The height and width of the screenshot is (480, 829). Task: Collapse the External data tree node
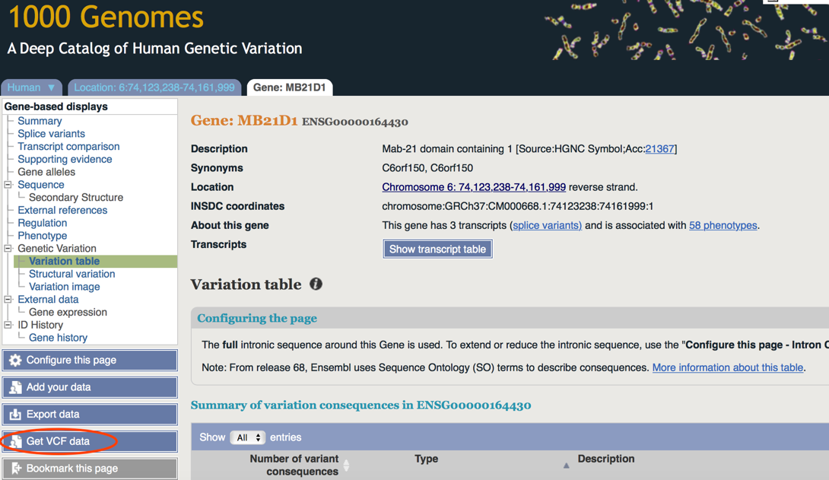tap(8, 300)
